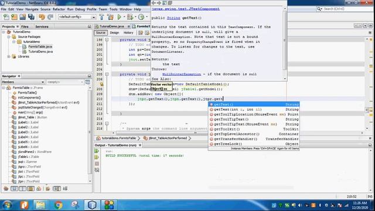
Task: Toggle Sort by Source button in Navigator
Action: tap(65, 189)
